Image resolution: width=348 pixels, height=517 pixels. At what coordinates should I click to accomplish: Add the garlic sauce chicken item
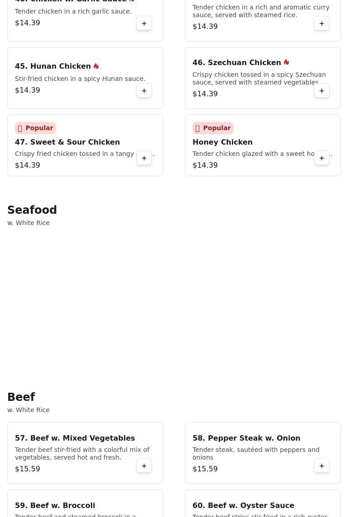tap(144, 23)
